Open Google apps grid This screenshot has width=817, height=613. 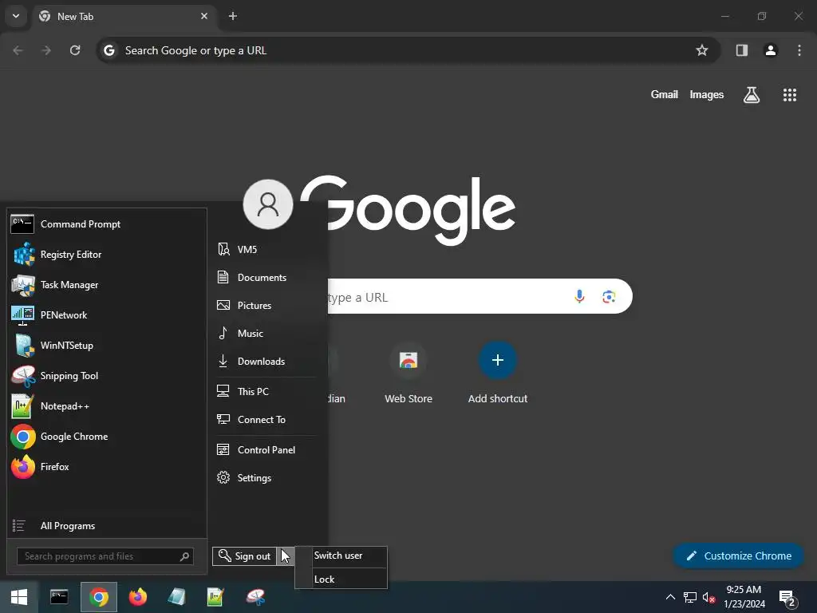pyautogui.click(x=790, y=94)
